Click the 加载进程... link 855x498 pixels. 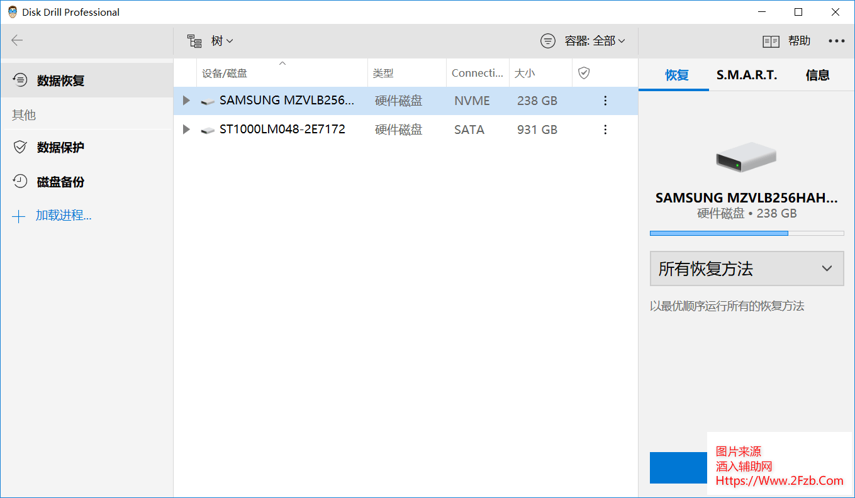[64, 216]
